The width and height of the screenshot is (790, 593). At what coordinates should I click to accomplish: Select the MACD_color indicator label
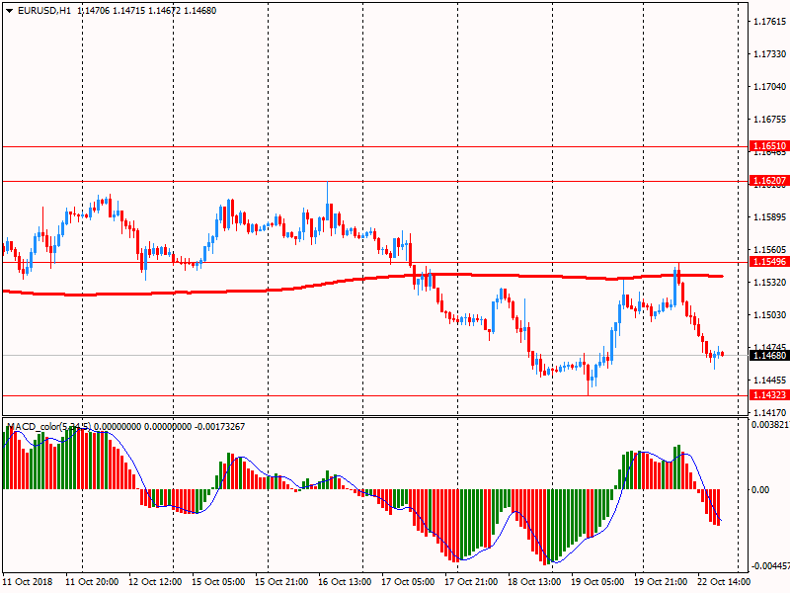[x=49, y=427]
